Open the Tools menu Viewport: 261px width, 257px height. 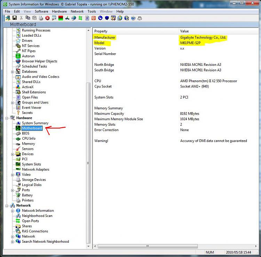pyautogui.click(x=92, y=11)
